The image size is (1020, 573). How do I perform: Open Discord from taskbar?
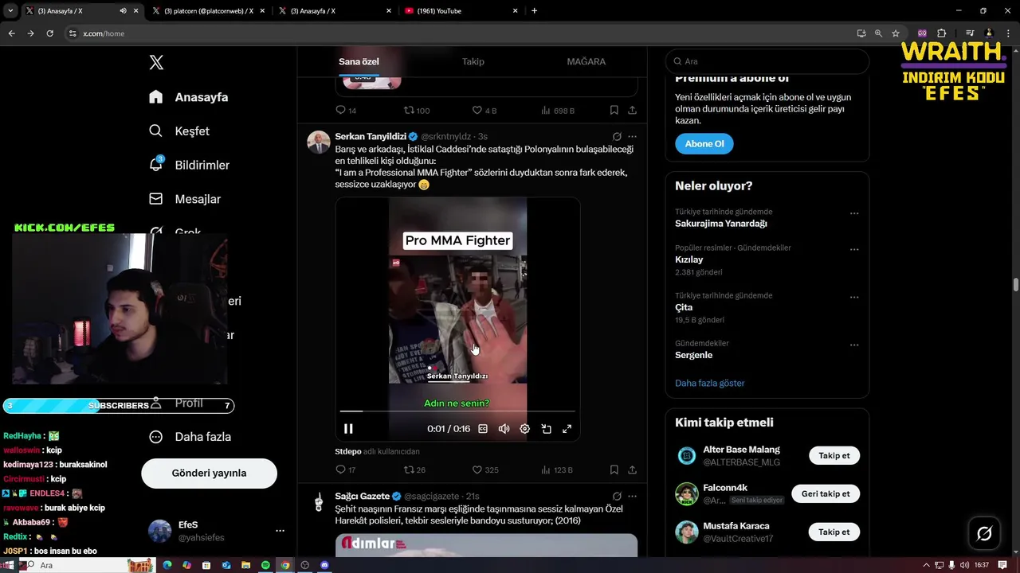[x=324, y=565]
